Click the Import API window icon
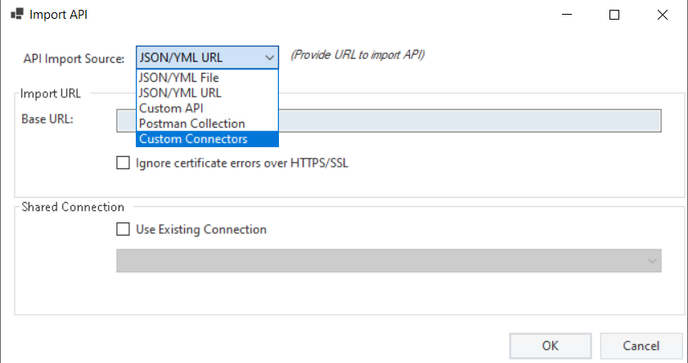Viewport: 688px width, 363px height. [16, 14]
